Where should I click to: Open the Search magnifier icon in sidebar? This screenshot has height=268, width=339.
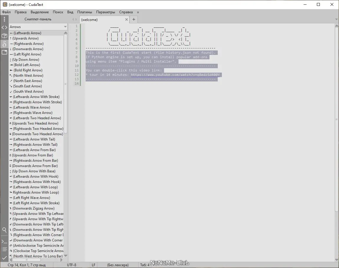4,230
